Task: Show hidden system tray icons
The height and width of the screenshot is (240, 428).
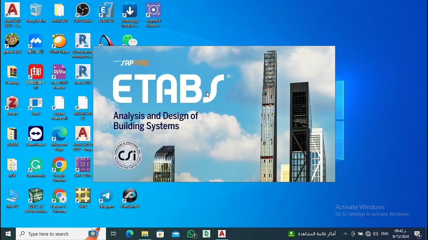Action: pos(345,234)
